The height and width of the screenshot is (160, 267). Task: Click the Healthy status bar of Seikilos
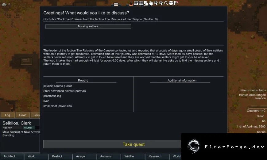pos(12,128)
